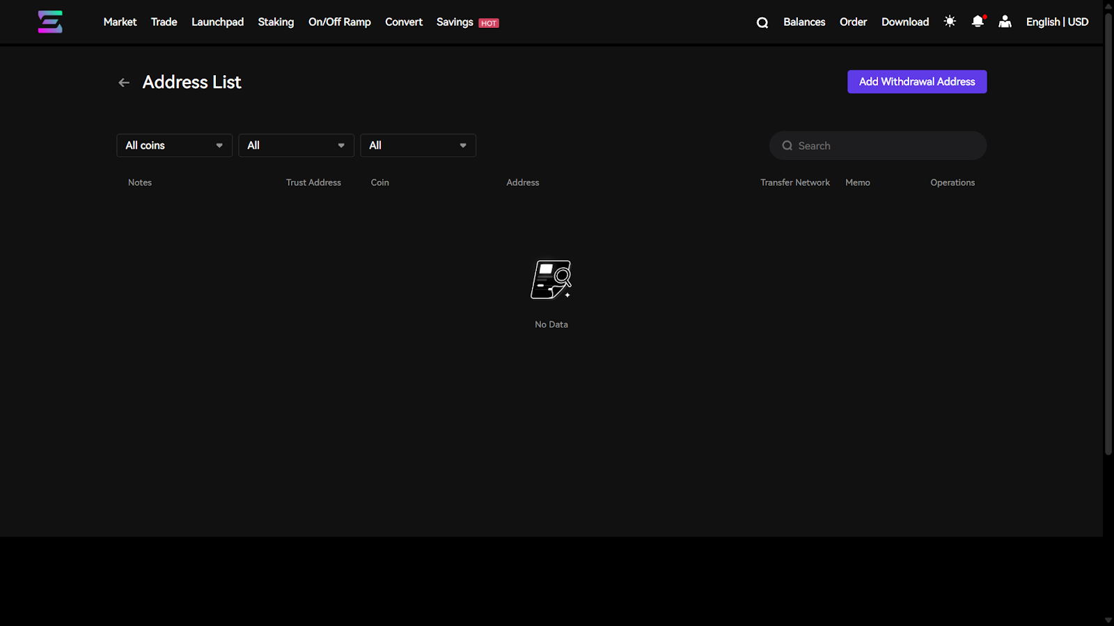
Task: Open the Balances link
Action: point(804,22)
